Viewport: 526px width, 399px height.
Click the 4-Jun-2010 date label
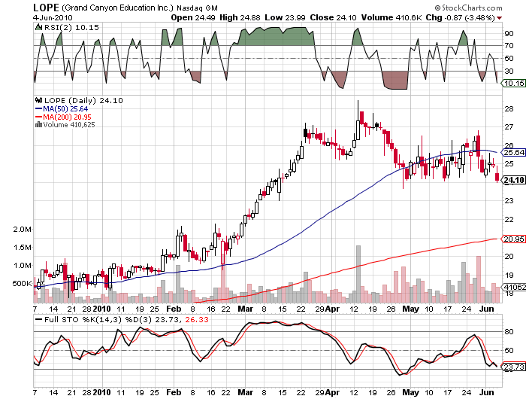[x=53, y=17]
